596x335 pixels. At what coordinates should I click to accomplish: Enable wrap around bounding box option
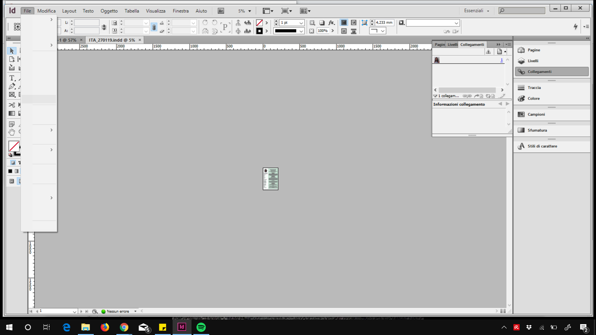(x=354, y=23)
